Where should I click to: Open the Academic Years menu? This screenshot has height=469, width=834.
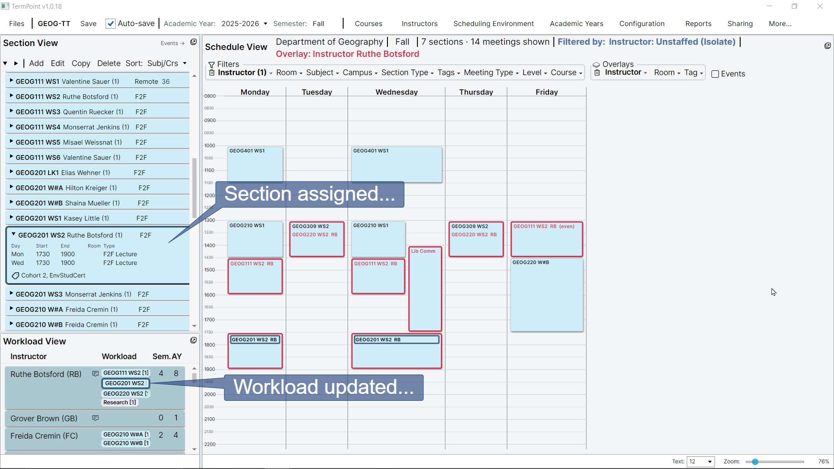point(576,23)
